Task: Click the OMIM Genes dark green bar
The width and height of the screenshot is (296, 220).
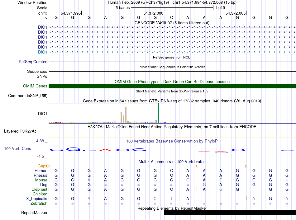Action: click(x=172, y=86)
